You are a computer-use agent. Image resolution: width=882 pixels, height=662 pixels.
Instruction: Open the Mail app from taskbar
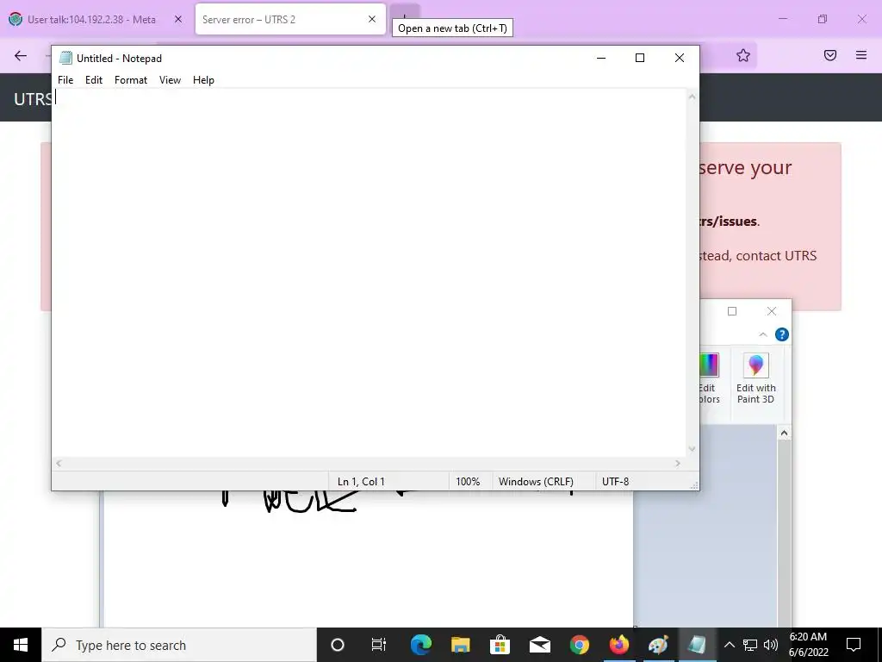tap(539, 645)
